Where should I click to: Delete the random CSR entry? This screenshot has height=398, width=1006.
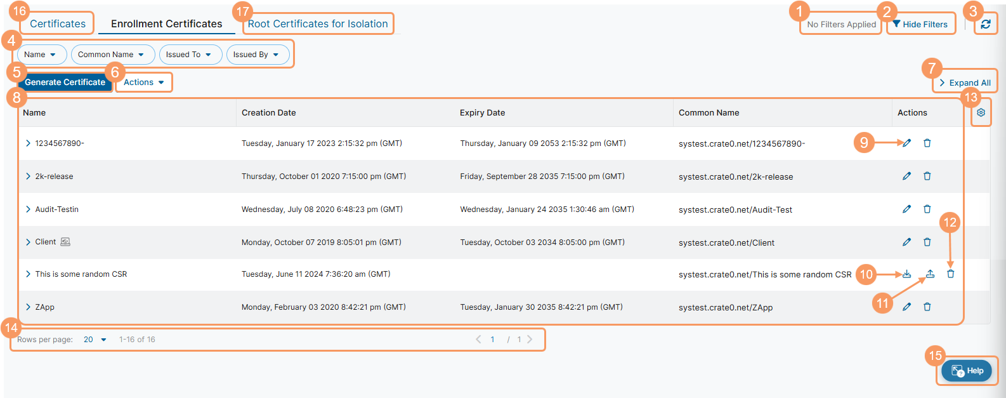tap(950, 274)
